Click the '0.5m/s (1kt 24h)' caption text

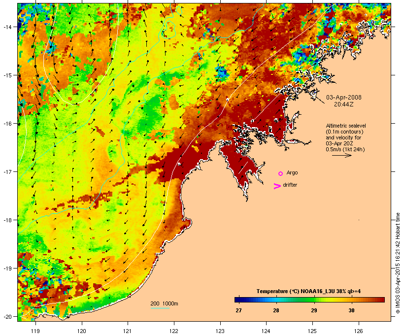345,149
